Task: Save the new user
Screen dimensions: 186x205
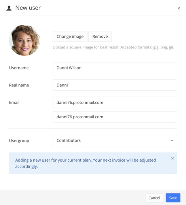Action: pyautogui.click(x=173, y=198)
